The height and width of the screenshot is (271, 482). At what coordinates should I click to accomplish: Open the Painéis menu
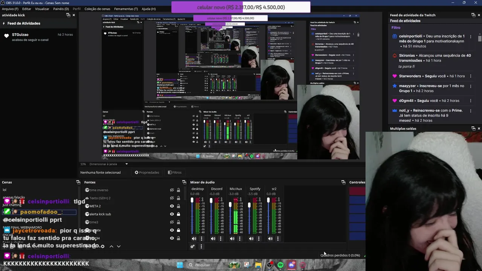pos(61,9)
